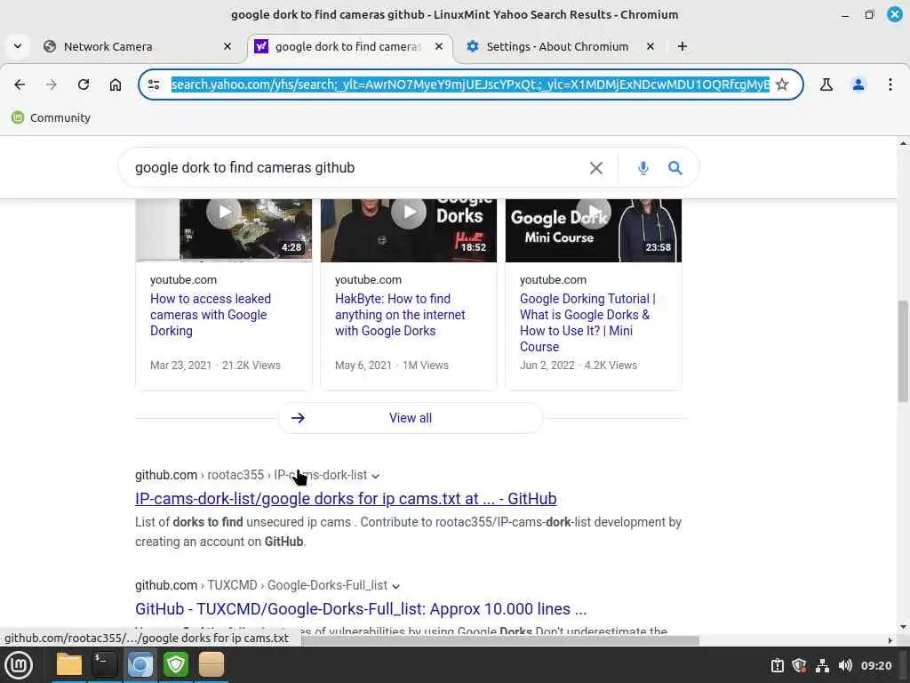910x683 pixels.
Task: Click the security shield tray icon
Action: (800, 665)
